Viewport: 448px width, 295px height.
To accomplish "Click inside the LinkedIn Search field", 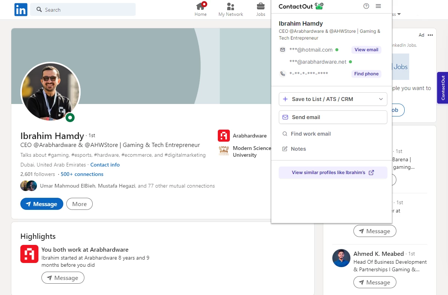I will (83, 10).
